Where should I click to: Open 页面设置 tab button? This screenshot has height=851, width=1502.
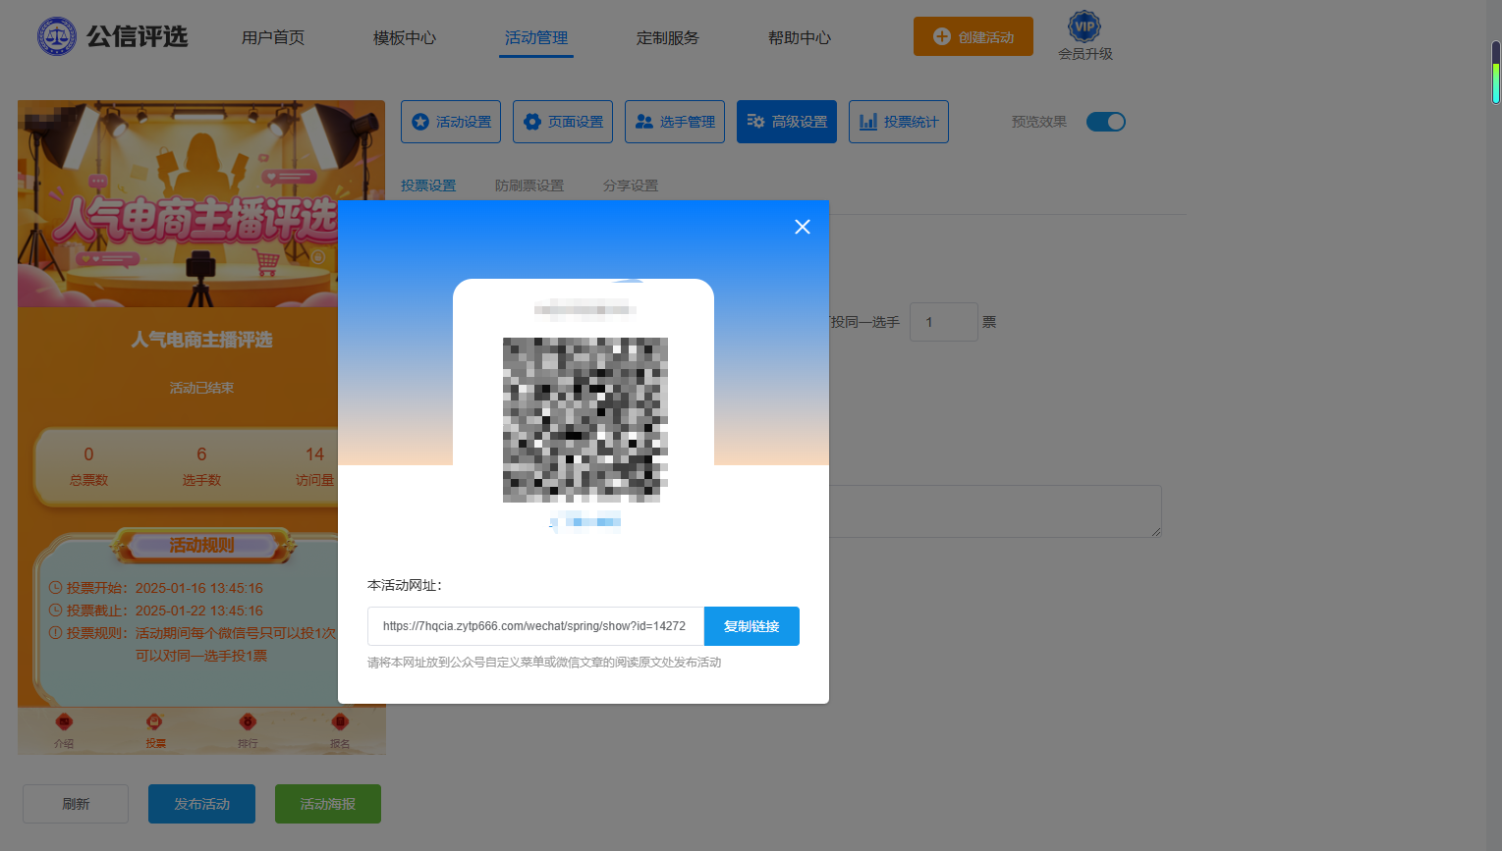pyautogui.click(x=563, y=122)
